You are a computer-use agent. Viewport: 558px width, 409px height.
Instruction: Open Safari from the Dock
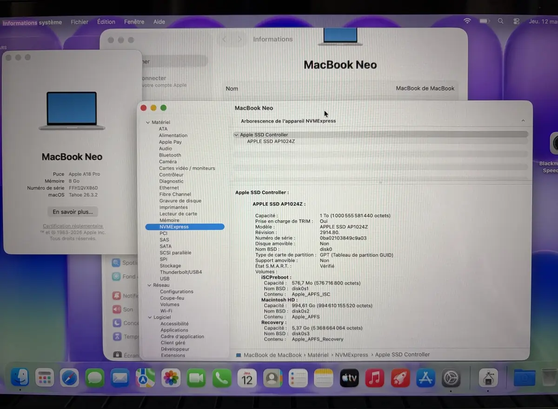[x=69, y=378]
